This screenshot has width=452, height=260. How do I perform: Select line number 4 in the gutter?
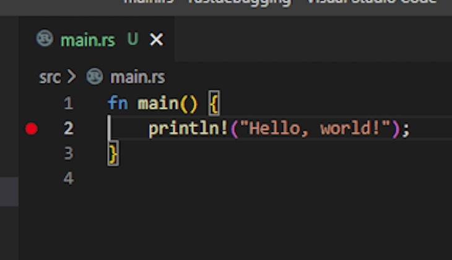point(68,178)
